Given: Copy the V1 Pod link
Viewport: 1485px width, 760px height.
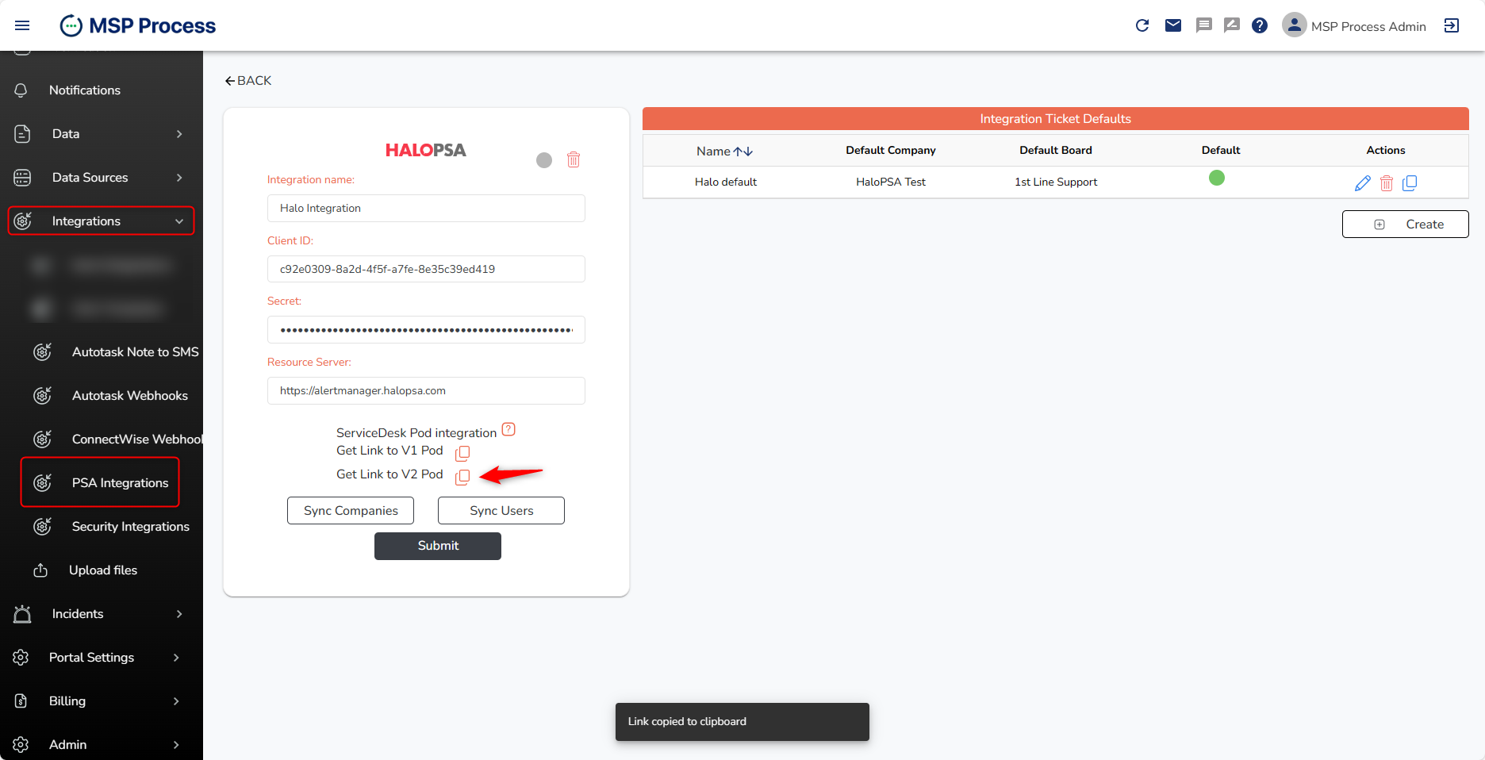Looking at the screenshot, I should [x=462, y=453].
